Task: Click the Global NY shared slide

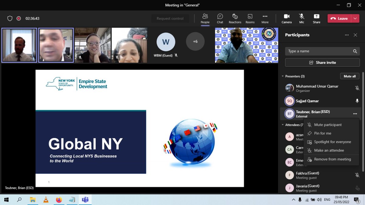Action: pos(140,128)
